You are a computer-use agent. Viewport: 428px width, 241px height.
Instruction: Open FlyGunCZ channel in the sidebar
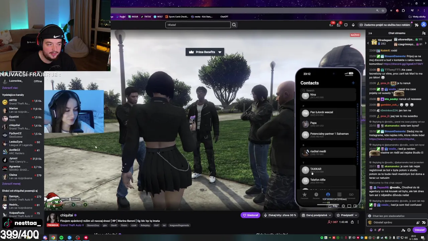point(22,135)
